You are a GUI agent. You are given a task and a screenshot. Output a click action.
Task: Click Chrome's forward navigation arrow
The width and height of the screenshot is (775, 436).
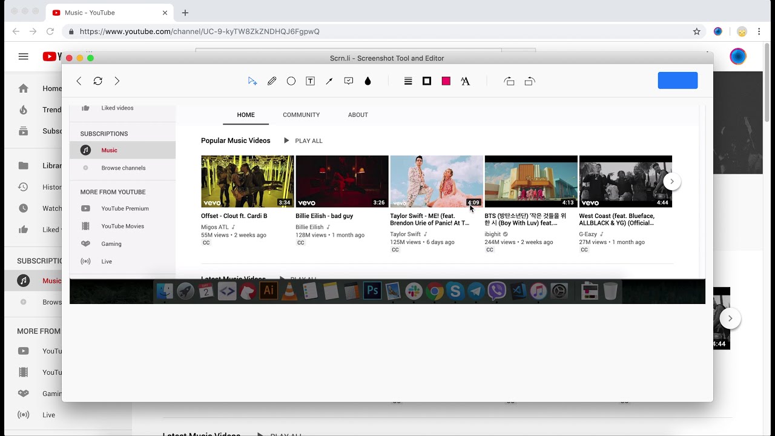click(x=33, y=31)
